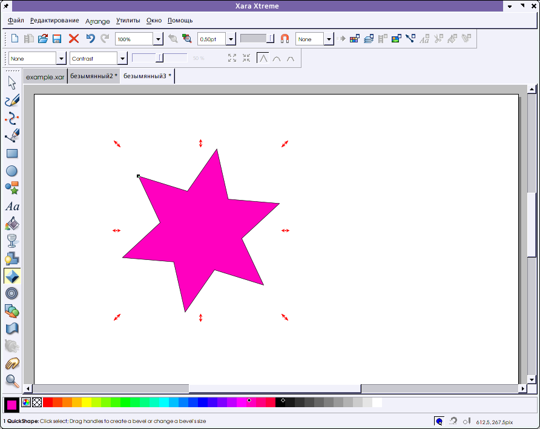Select the Zoom magnifier tool
The height and width of the screenshot is (429, 540).
(12, 381)
